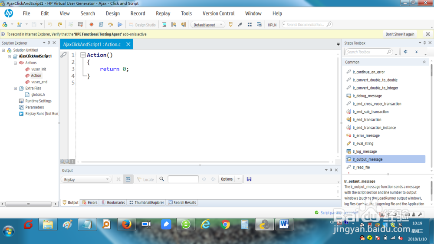Click the step-by-step replay icon before Play
The width and height of the screenshot is (434, 244).
click(x=110, y=25)
